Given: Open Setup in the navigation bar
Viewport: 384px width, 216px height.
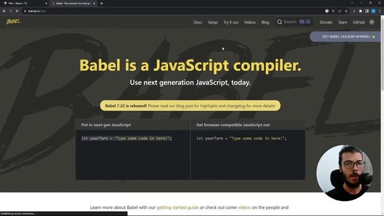Looking at the screenshot, I should 212,22.
